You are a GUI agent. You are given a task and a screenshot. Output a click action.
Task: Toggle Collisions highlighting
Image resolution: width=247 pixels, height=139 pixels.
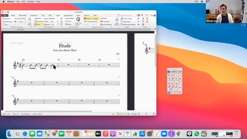tap(104, 19)
